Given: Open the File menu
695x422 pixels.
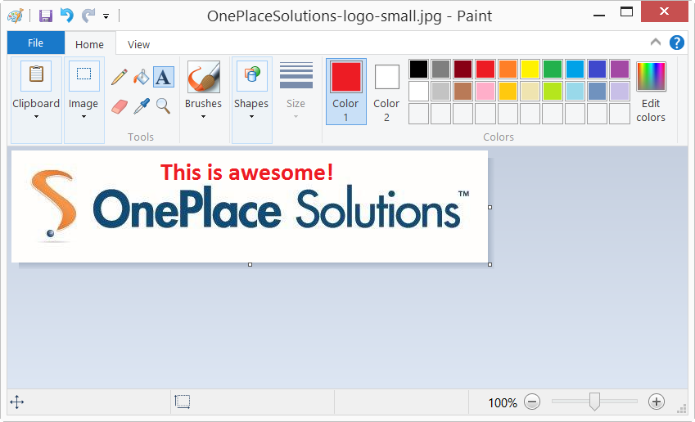Looking at the screenshot, I should pyautogui.click(x=35, y=43).
